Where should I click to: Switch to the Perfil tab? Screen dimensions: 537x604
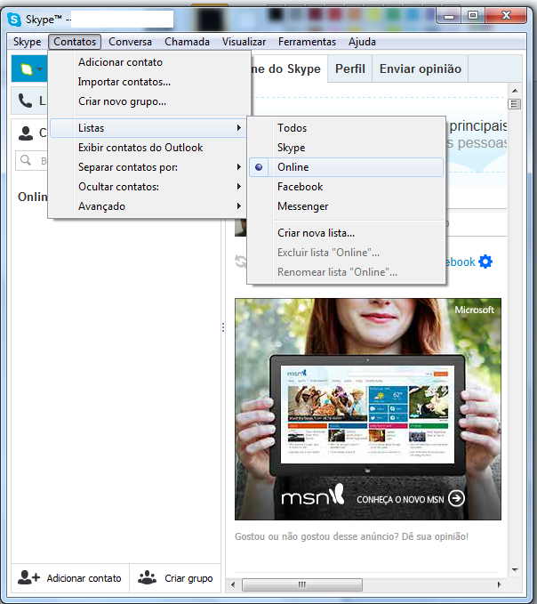350,68
